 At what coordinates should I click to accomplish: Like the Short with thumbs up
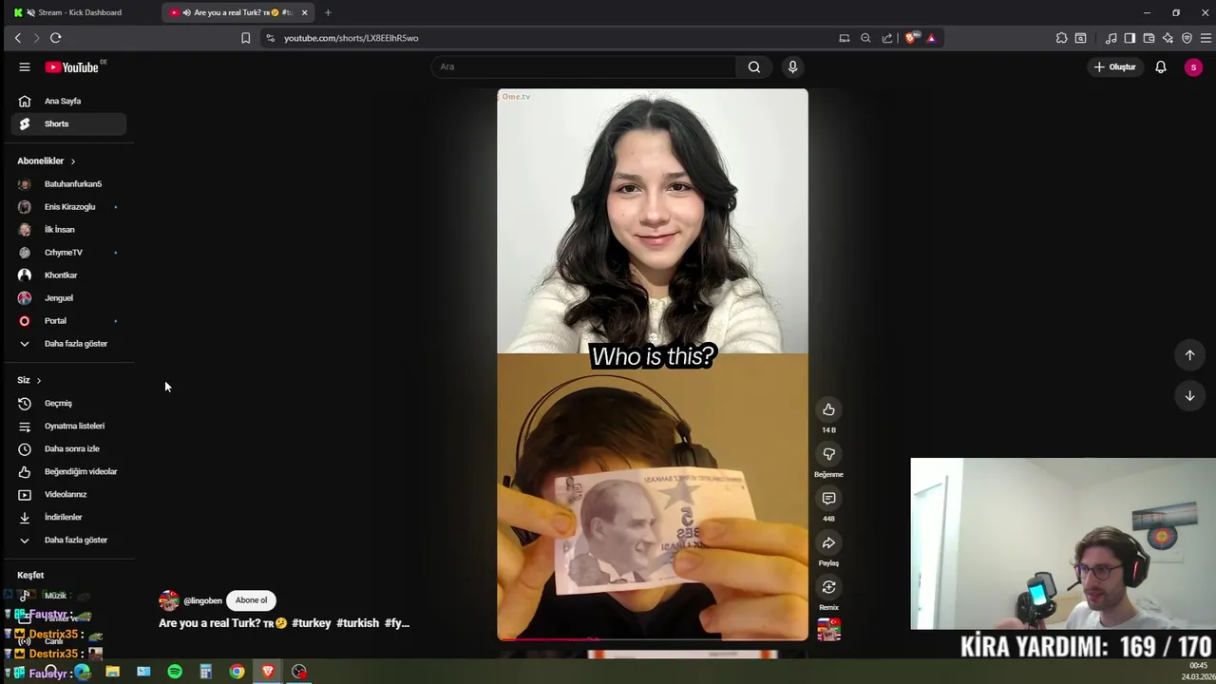828,409
